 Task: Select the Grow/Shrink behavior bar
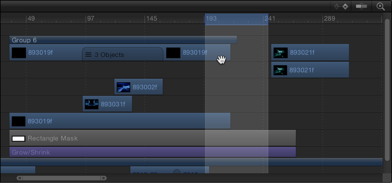pos(152,152)
